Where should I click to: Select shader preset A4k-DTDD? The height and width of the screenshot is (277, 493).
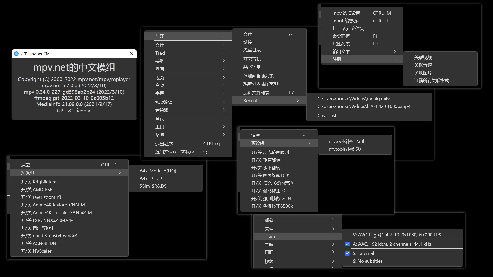[x=166, y=179]
